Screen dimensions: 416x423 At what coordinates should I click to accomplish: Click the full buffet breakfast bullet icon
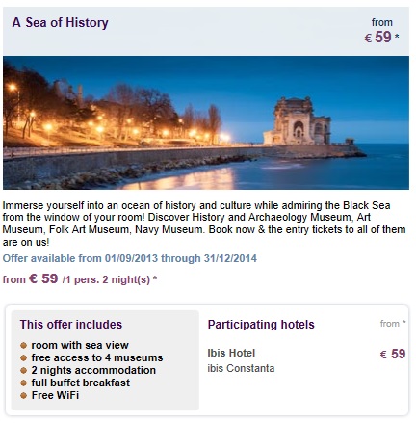(x=23, y=383)
